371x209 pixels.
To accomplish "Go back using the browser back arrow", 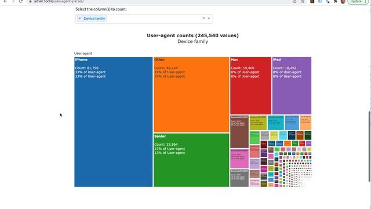I will [x=5, y=1].
